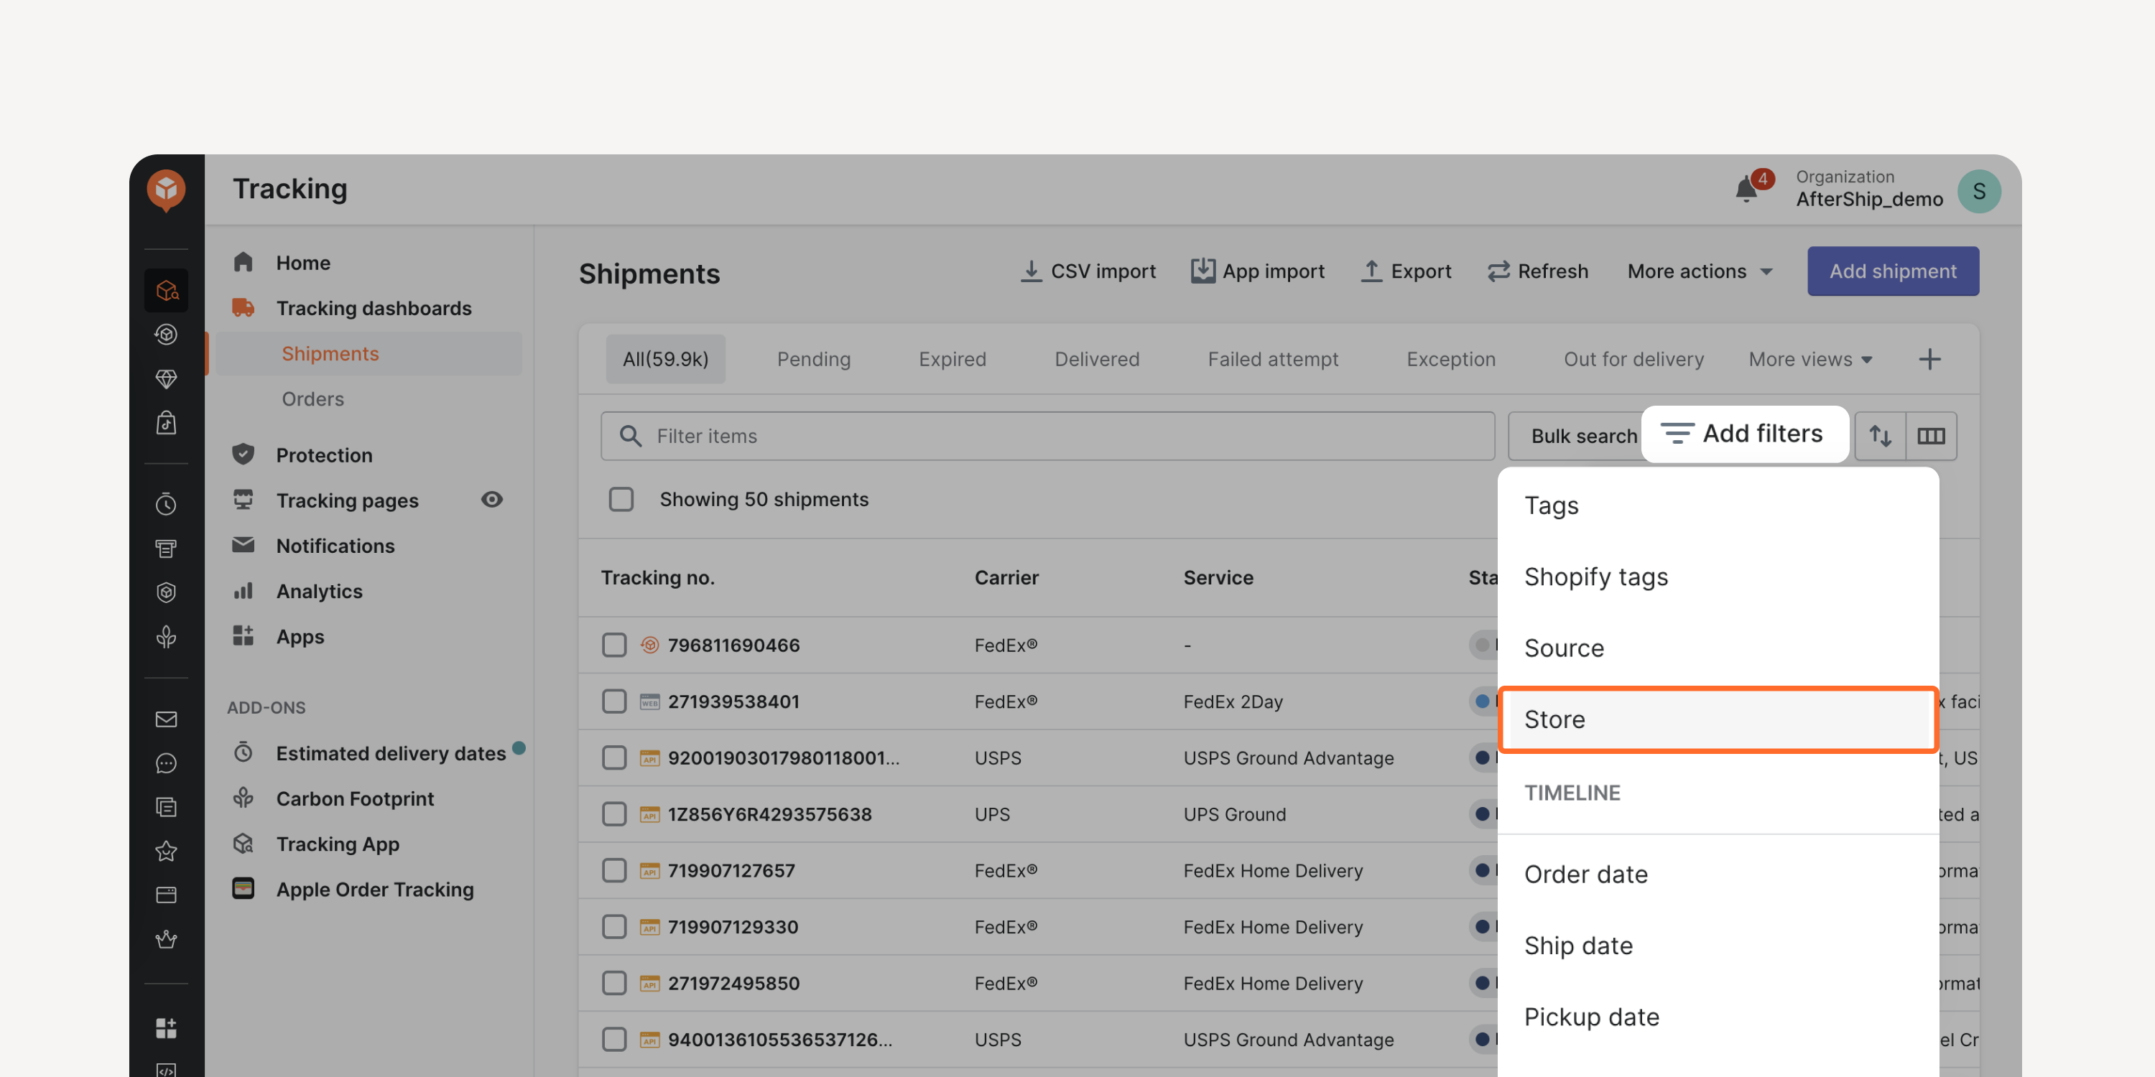Viewport: 2155px width, 1077px height.
Task: Click the Notifications envelope icon in navigation
Action: click(243, 544)
